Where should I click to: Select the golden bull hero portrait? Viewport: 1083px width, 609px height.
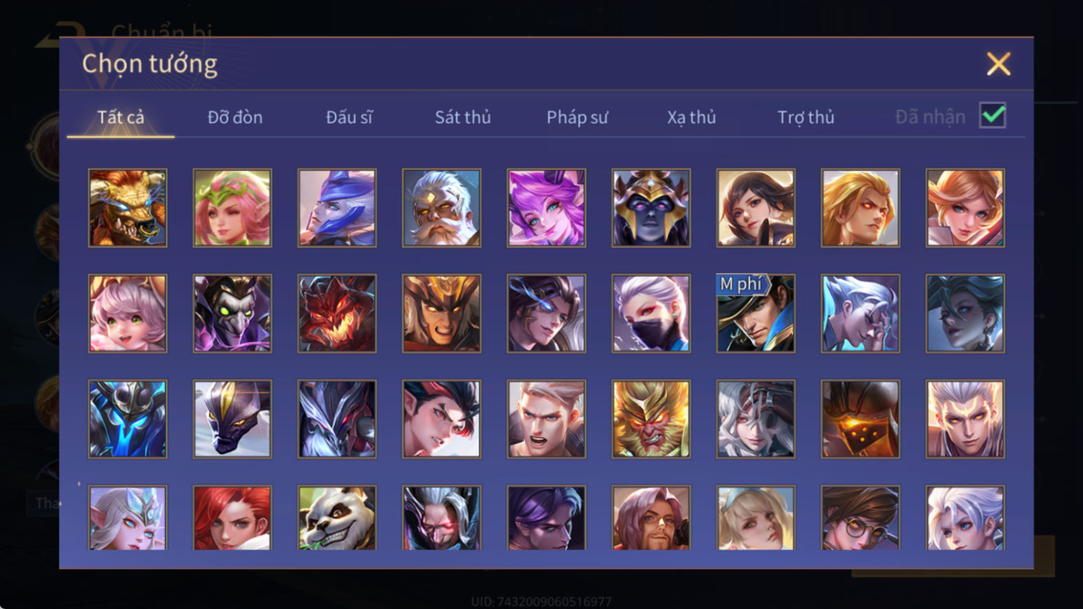(x=127, y=208)
